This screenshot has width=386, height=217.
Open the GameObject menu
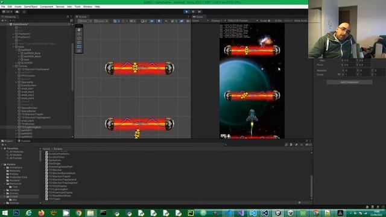(31, 7)
